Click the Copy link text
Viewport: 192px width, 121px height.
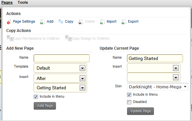click(69, 21)
